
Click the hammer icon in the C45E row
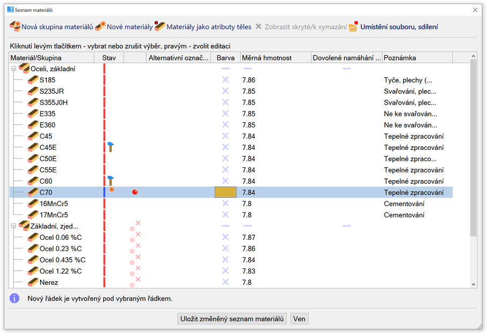click(111, 147)
